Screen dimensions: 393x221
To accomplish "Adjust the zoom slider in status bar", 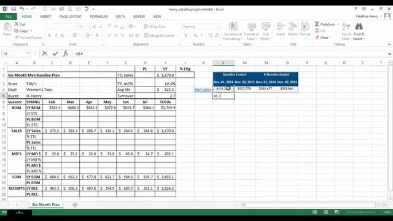I will 361,212.
